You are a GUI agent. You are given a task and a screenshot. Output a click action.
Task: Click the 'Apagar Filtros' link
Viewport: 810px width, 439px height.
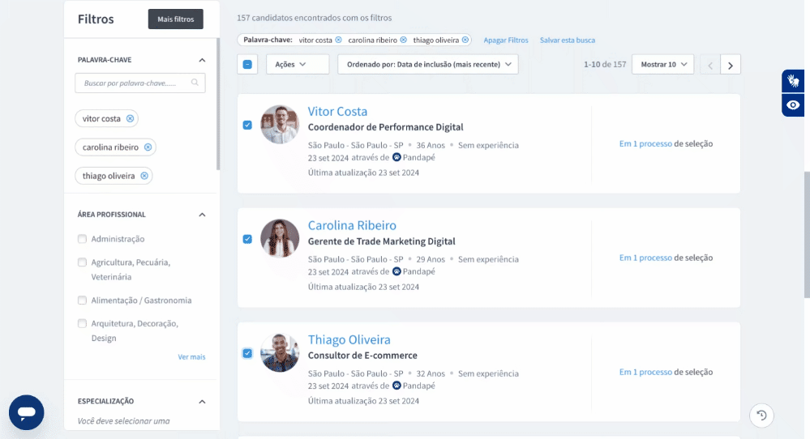click(506, 40)
